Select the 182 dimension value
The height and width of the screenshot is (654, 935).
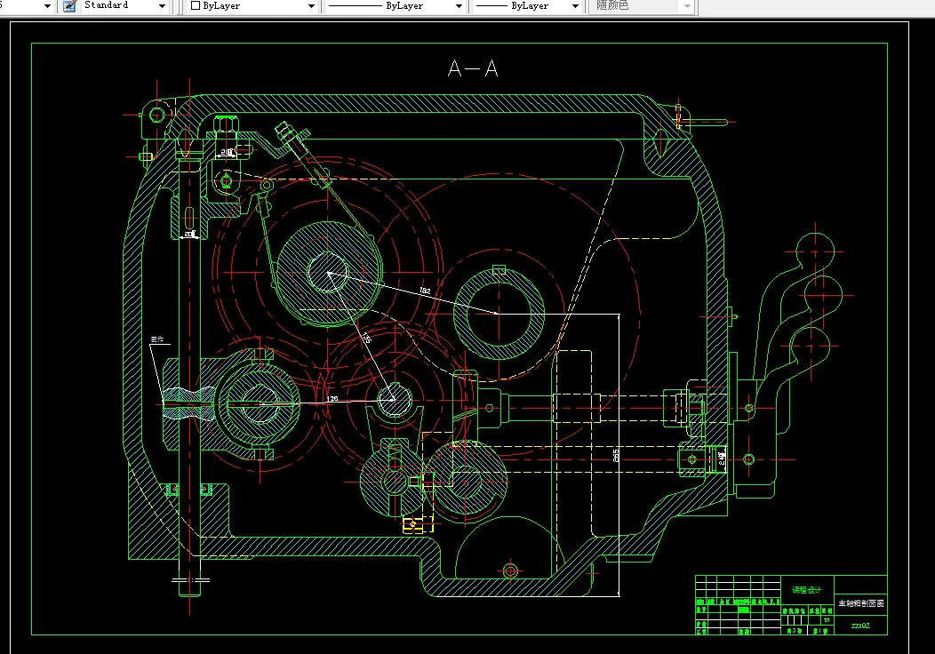425,291
